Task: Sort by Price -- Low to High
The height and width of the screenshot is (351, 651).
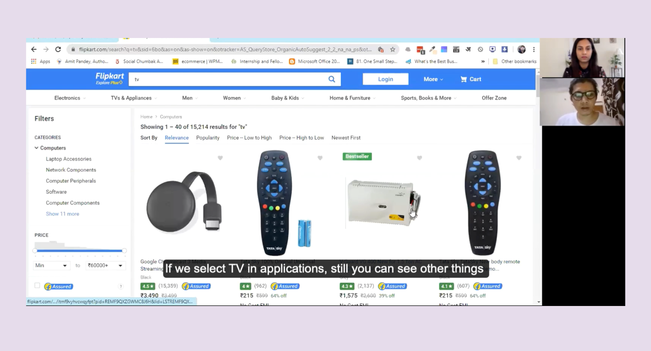Action: (x=249, y=138)
